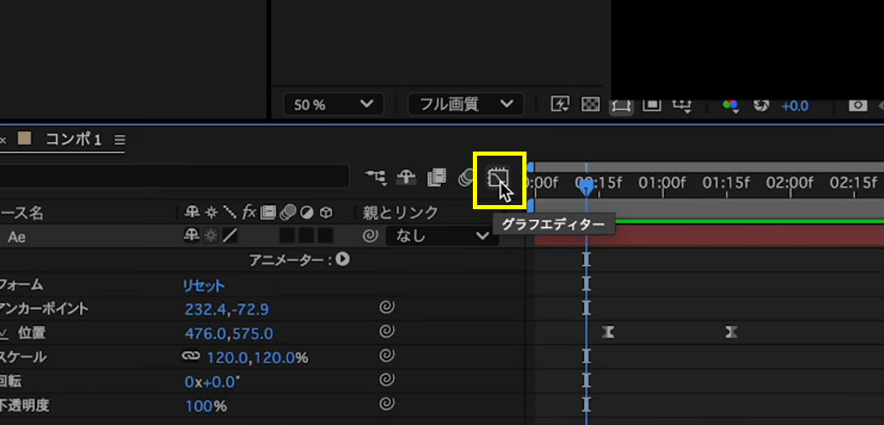Toggle the quality switch on Ae layer
The image size is (884, 425).
[x=230, y=236]
